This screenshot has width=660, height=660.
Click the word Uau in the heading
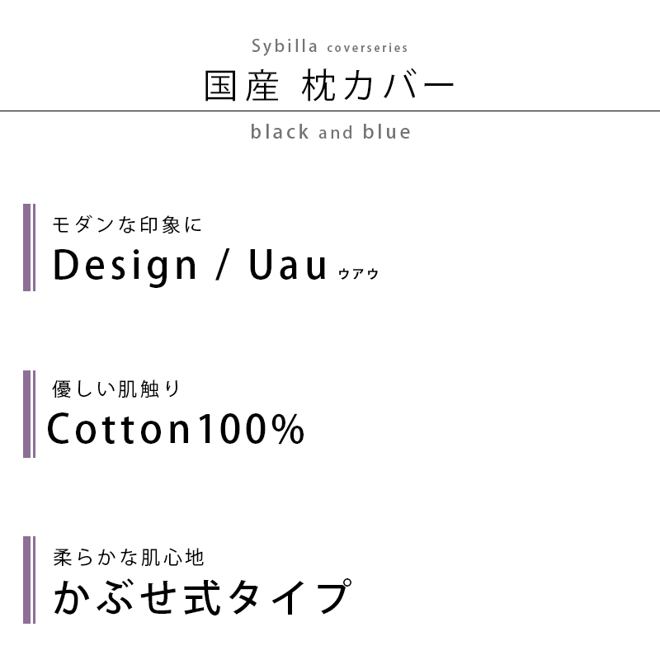pos(288,264)
